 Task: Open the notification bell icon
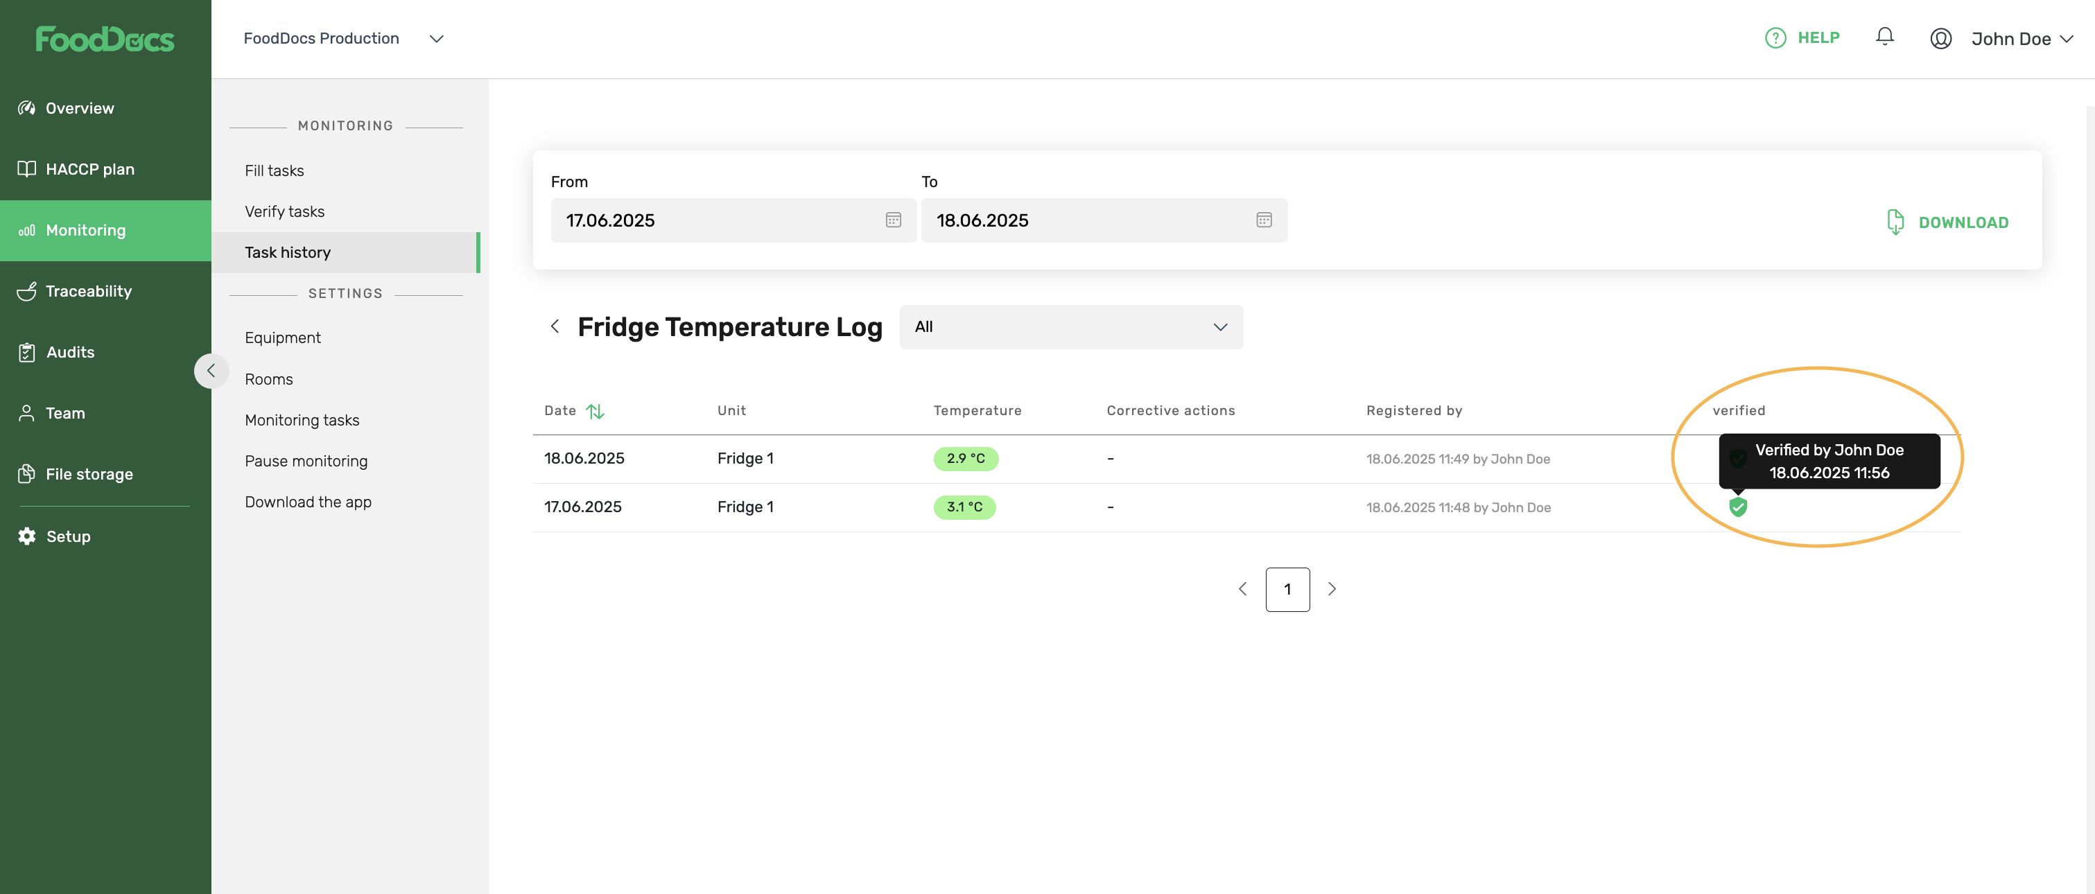(1885, 37)
